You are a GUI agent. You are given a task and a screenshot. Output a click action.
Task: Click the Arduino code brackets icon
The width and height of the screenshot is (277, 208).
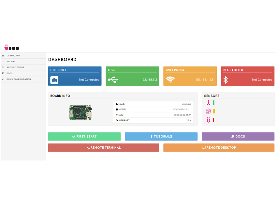pos(3,62)
